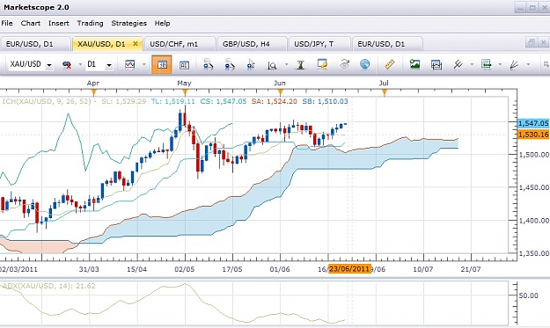Open the Trading menu

(90, 23)
